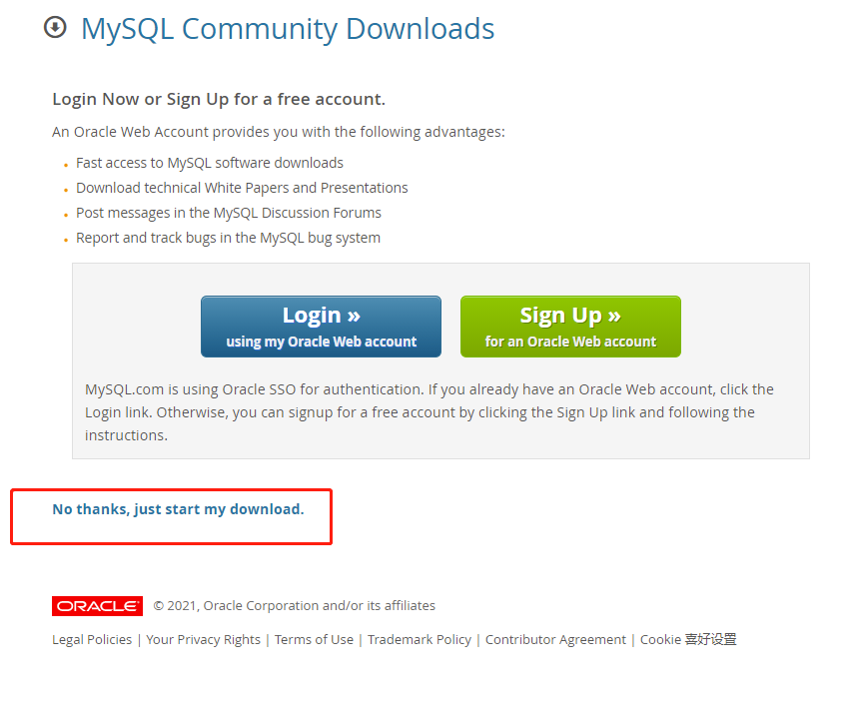863x701 pixels.
Task: Click the 'Post messages in the MySQL Discussion Forums' bullet
Action: pos(229,213)
